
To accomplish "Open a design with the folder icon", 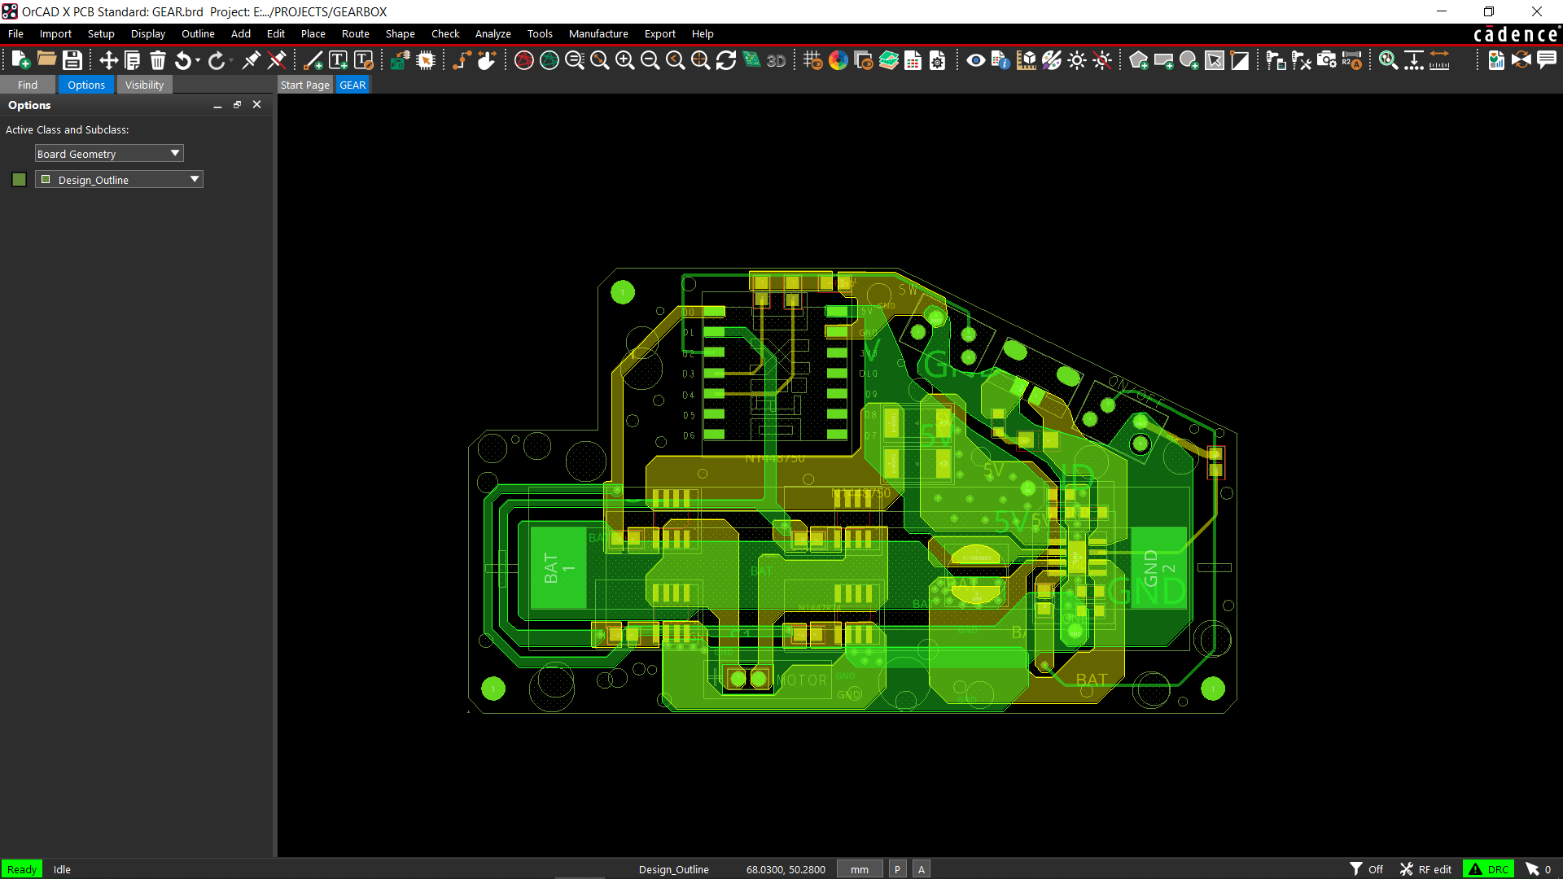I will tap(46, 60).
